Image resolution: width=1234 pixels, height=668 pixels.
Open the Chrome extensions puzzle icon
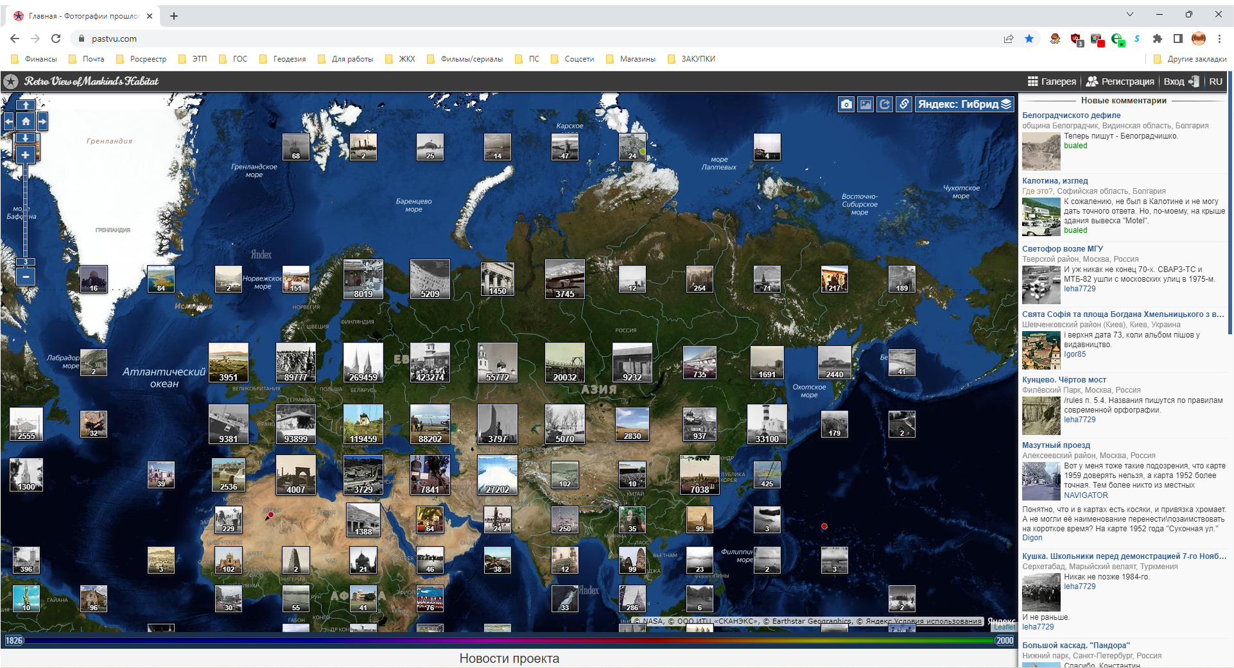click(x=1158, y=39)
